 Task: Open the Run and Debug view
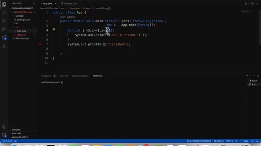tap(4, 29)
